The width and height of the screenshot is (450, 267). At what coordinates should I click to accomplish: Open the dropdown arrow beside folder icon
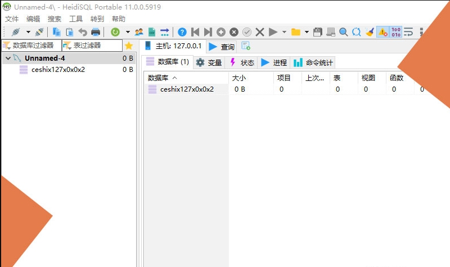tap(307, 32)
